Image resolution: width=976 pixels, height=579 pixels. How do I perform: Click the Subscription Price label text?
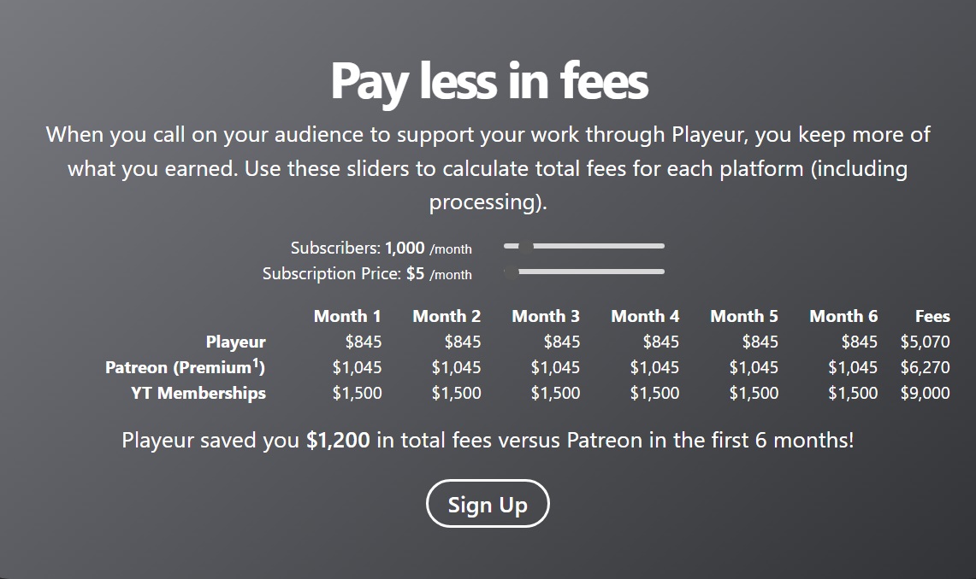click(332, 274)
